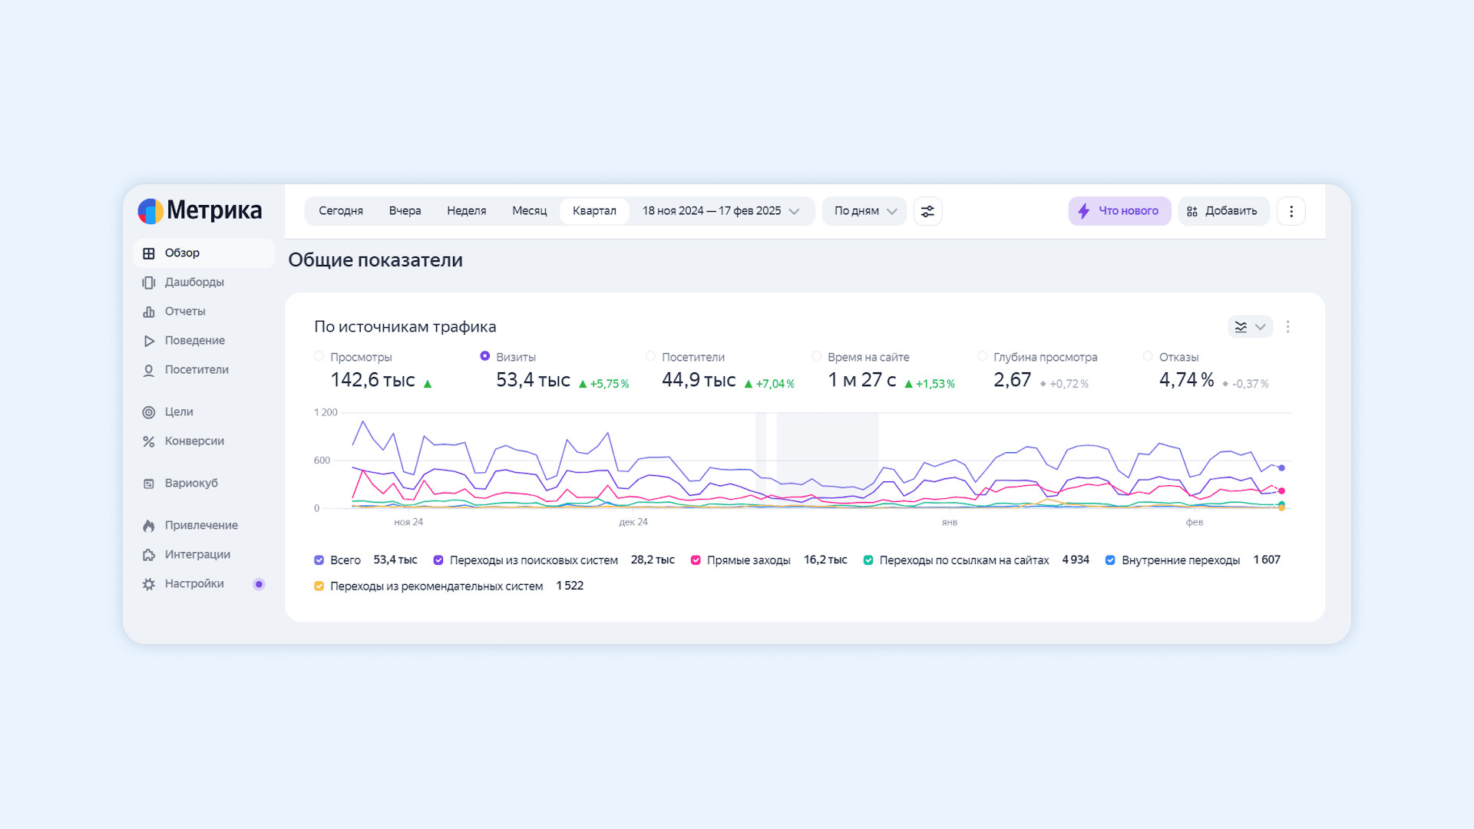Click the Что нового button
1474x829 pixels.
tap(1119, 211)
